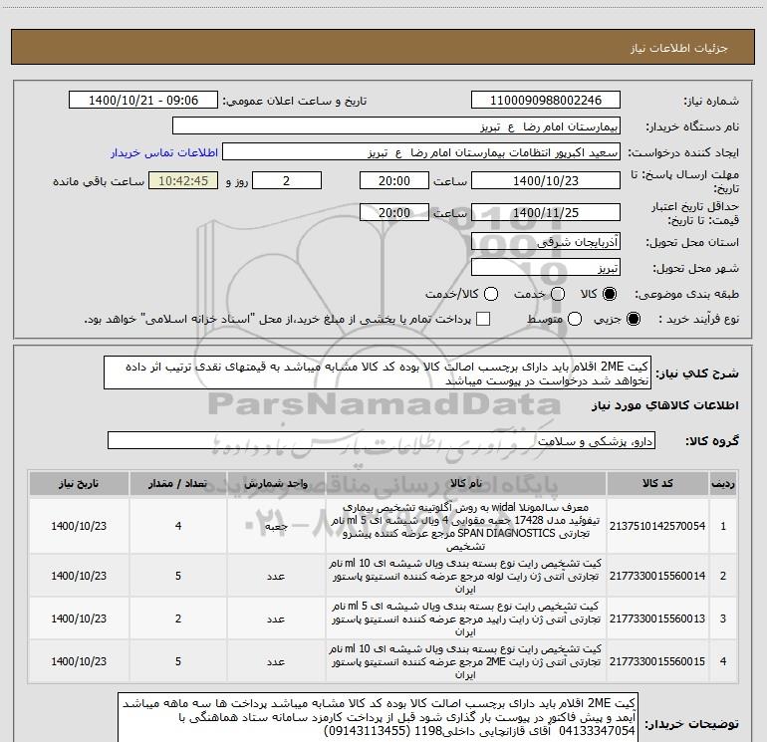Click the کد کالا column header
767x742 pixels.
coord(657,483)
